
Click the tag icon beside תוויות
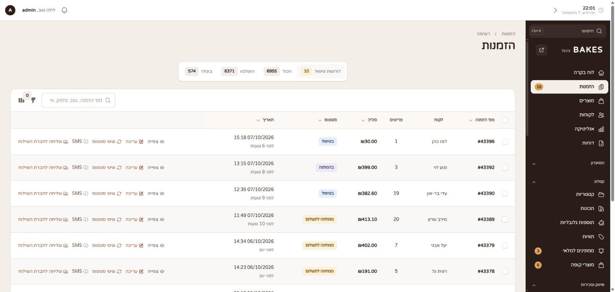(x=601, y=237)
